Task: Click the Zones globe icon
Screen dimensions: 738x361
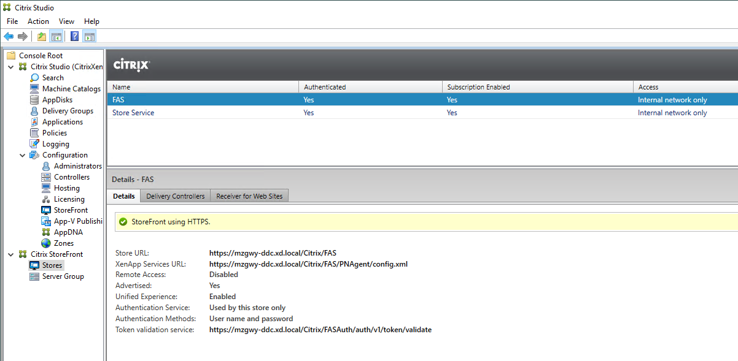Action: tap(46, 243)
